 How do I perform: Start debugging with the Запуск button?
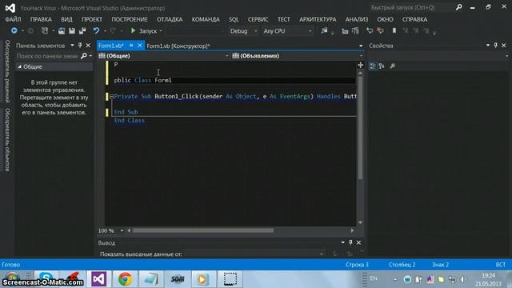tap(144, 31)
